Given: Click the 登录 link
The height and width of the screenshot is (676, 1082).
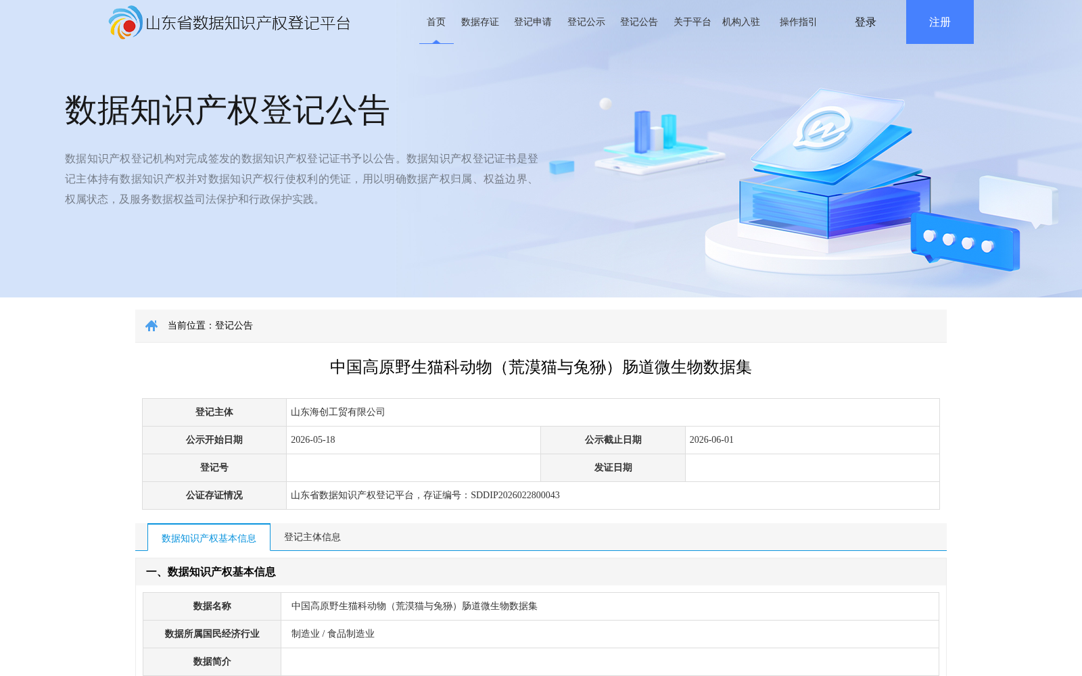Looking at the screenshot, I should click(x=866, y=22).
